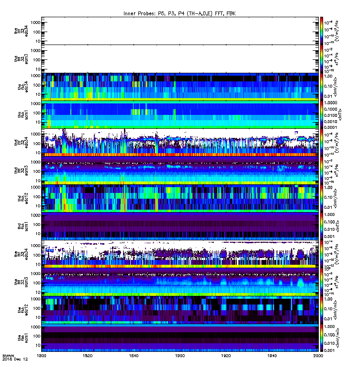Select the 1940 time tick label
Screen dimensions: 359x383
pos(272,356)
